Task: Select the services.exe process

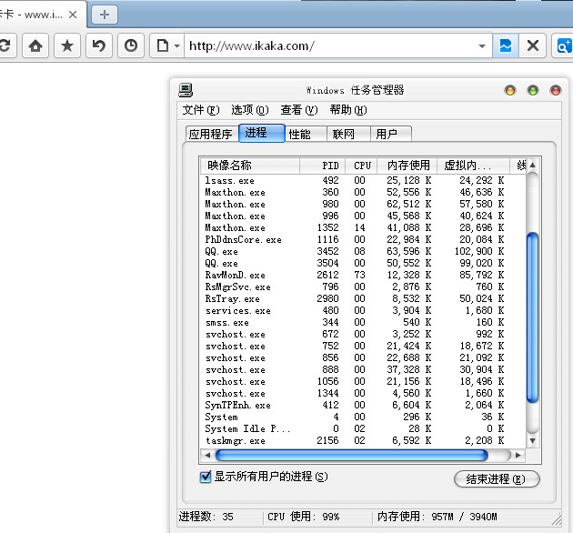Action: click(363, 310)
